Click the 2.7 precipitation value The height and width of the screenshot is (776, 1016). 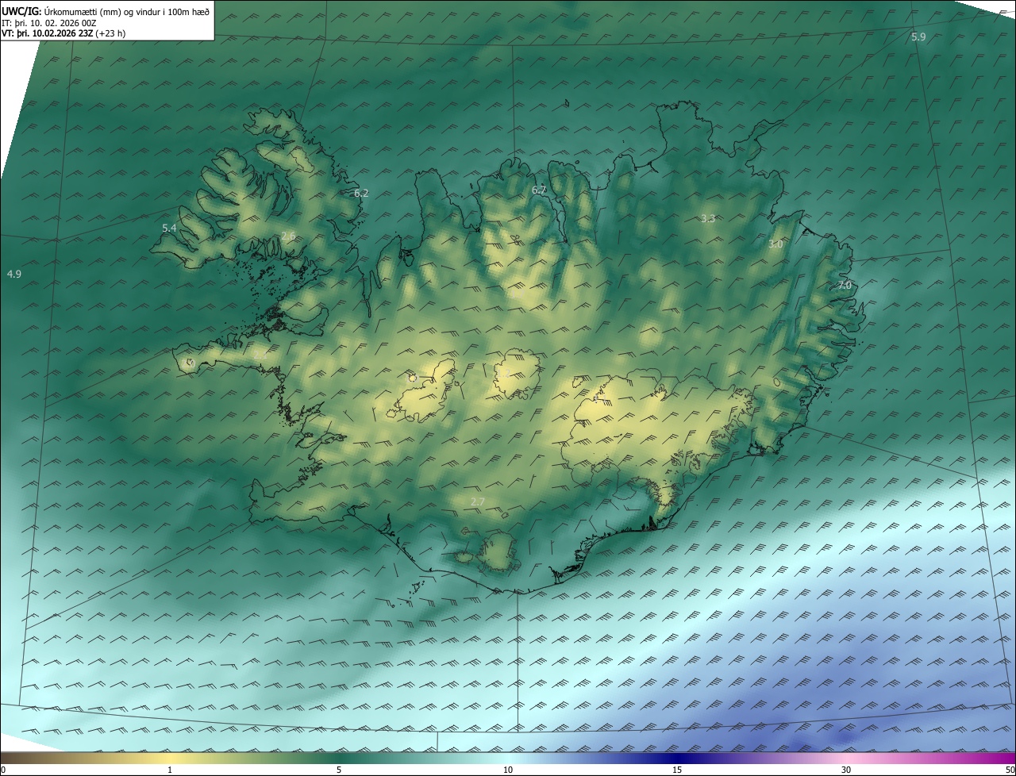point(477,501)
